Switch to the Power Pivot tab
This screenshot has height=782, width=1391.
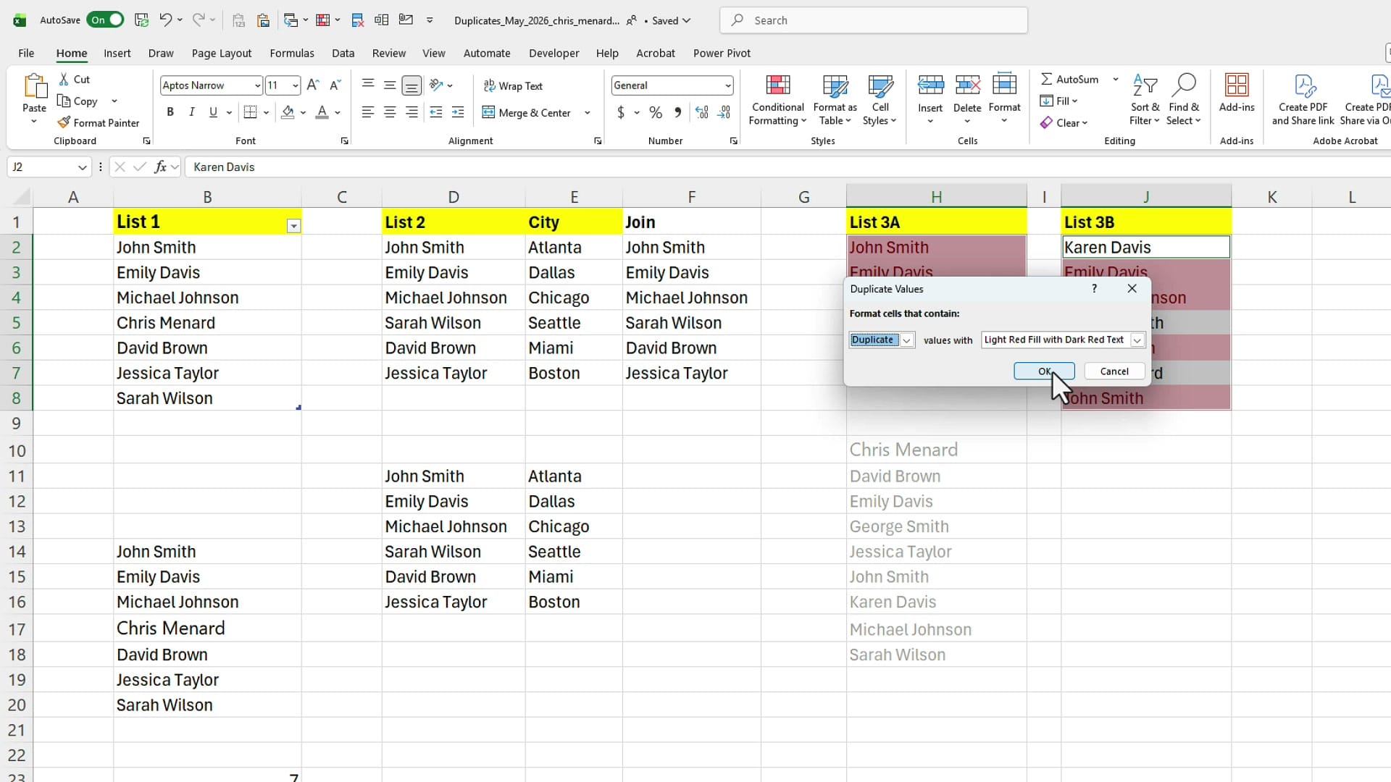coord(722,53)
